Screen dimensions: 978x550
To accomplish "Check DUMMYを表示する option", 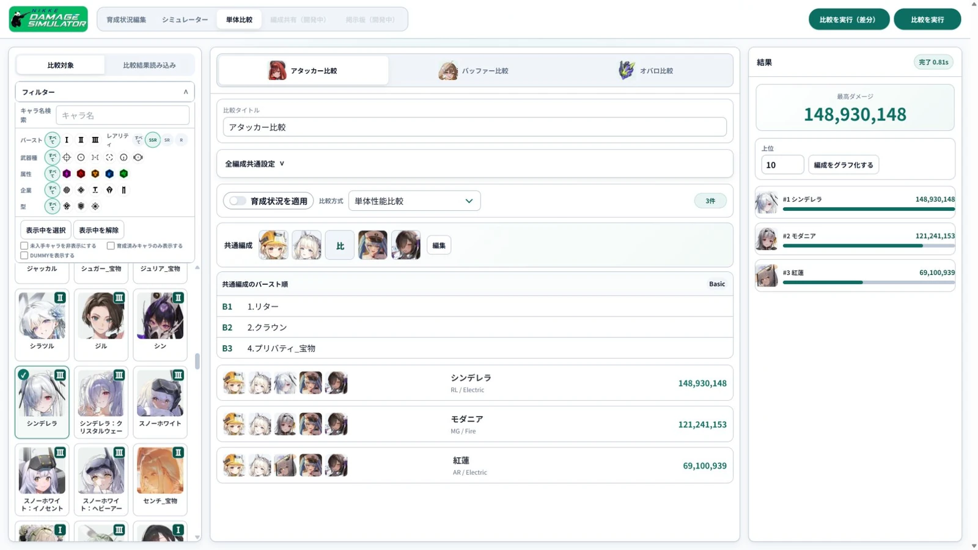I will (24, 255).
